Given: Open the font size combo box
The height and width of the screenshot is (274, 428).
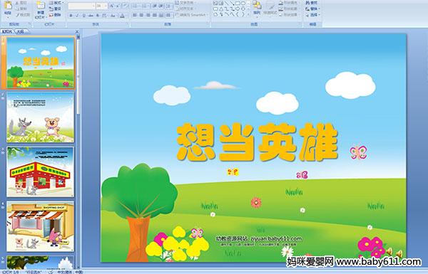Looking at the screenshot, I should click(102, 6).
